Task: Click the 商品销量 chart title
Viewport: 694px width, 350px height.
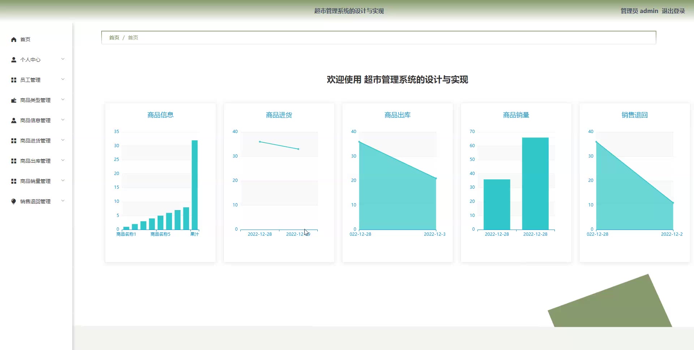Action: tap(516, 115)
